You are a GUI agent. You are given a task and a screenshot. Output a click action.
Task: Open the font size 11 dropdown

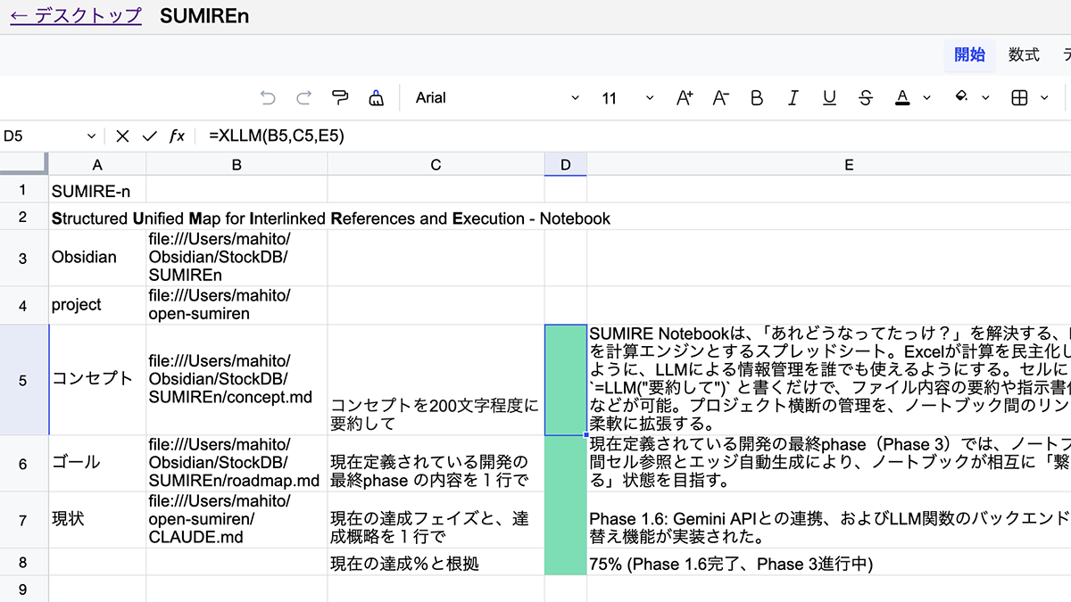coord(625,98)
